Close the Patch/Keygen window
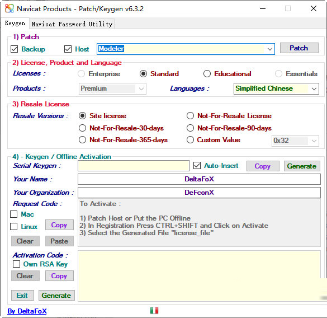 [314, 8]
